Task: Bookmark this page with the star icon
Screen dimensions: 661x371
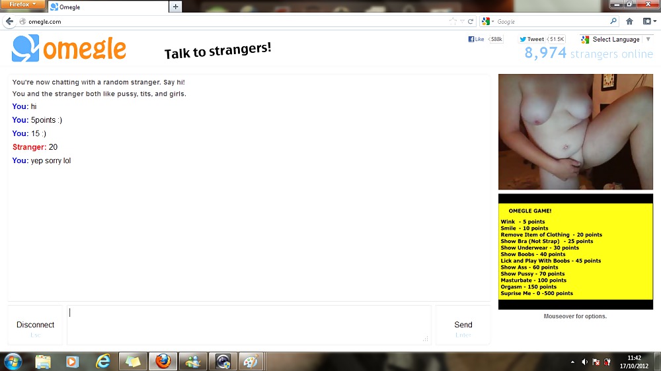Action: point(453,21)
